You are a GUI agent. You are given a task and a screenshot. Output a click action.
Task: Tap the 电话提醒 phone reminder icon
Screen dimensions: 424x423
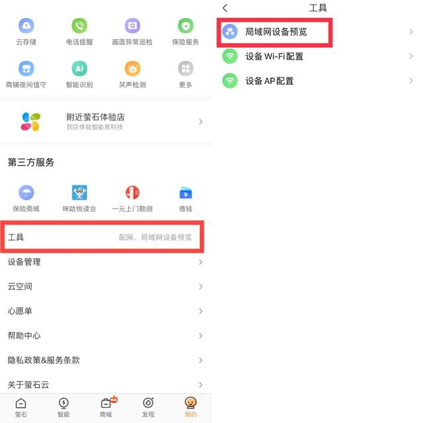79,26
